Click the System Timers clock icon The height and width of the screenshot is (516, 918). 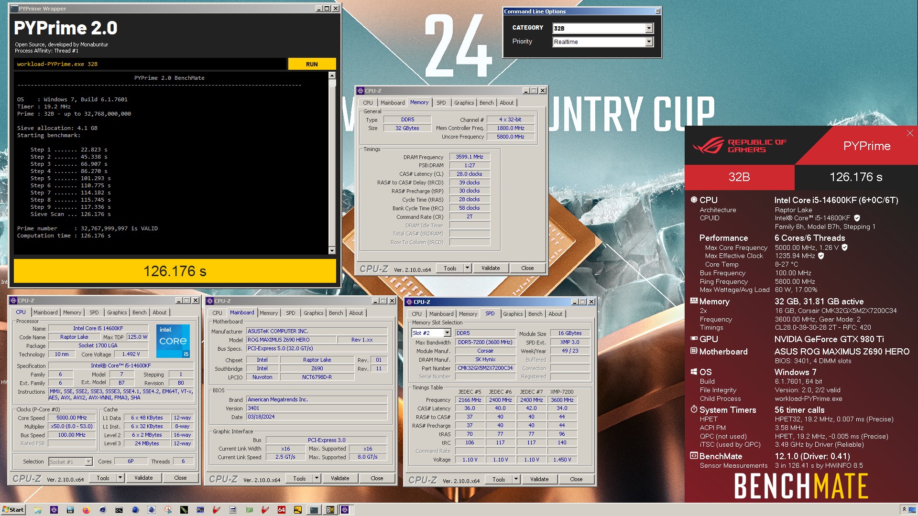pos(694,409)
